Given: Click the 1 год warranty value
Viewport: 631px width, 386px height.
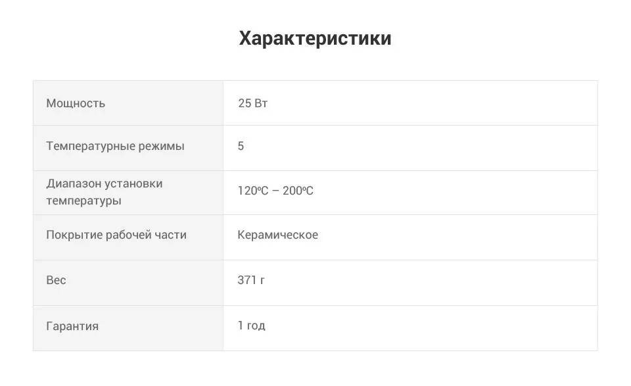Looking at the screenshot, I should coord(252,326).
